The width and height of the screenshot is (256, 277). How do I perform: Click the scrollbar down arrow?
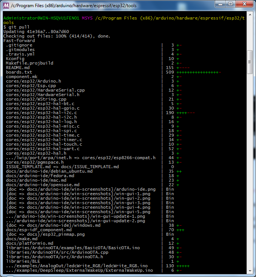tap(250, 271)
